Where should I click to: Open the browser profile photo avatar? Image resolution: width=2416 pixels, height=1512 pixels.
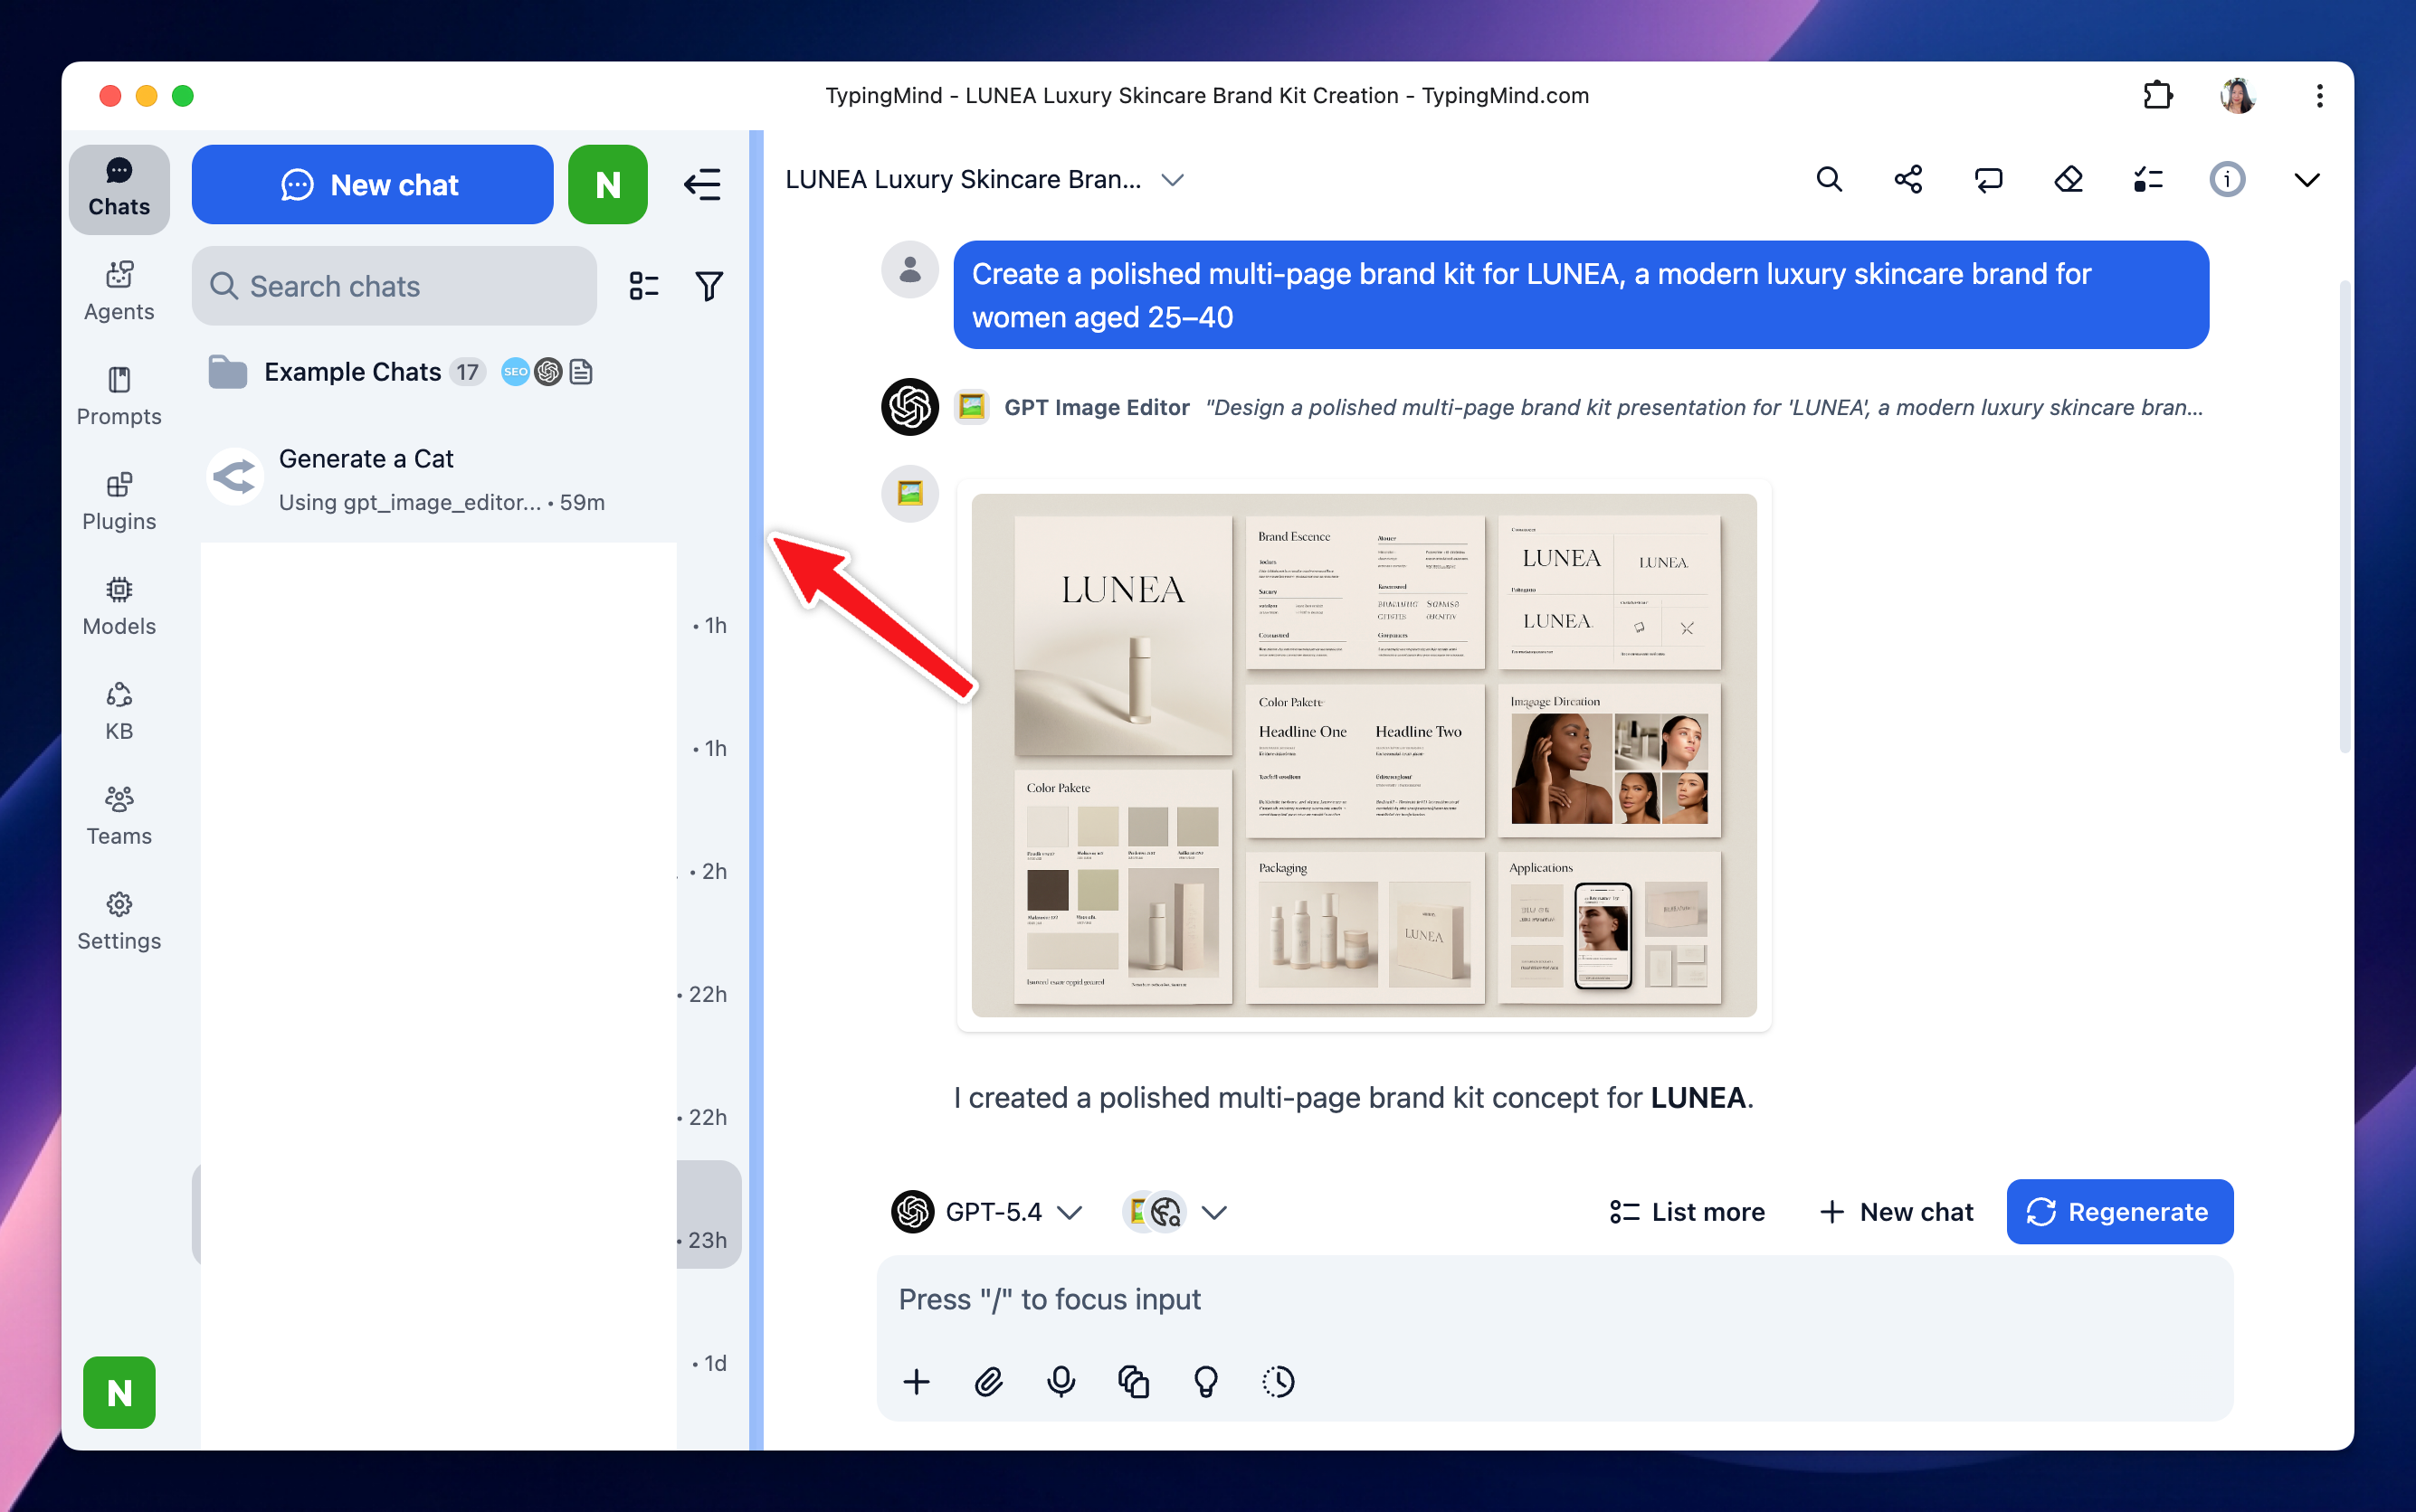tap(2238, 95)
